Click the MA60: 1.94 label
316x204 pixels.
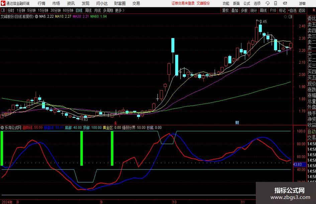coord(99,16)
